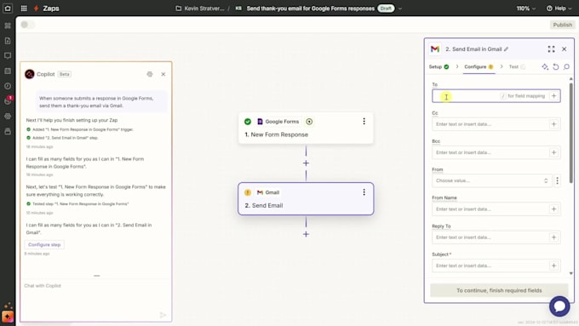This screenshot has width=579, height=326.
Task: Open the sidebar calendar icon
Action: [8, 71]
